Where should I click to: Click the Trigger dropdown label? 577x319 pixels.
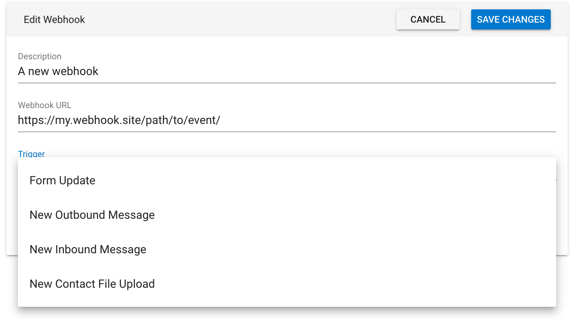[32, 154]
